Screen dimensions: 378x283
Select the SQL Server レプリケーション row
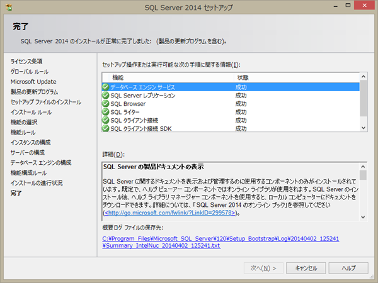coord(231,96)
